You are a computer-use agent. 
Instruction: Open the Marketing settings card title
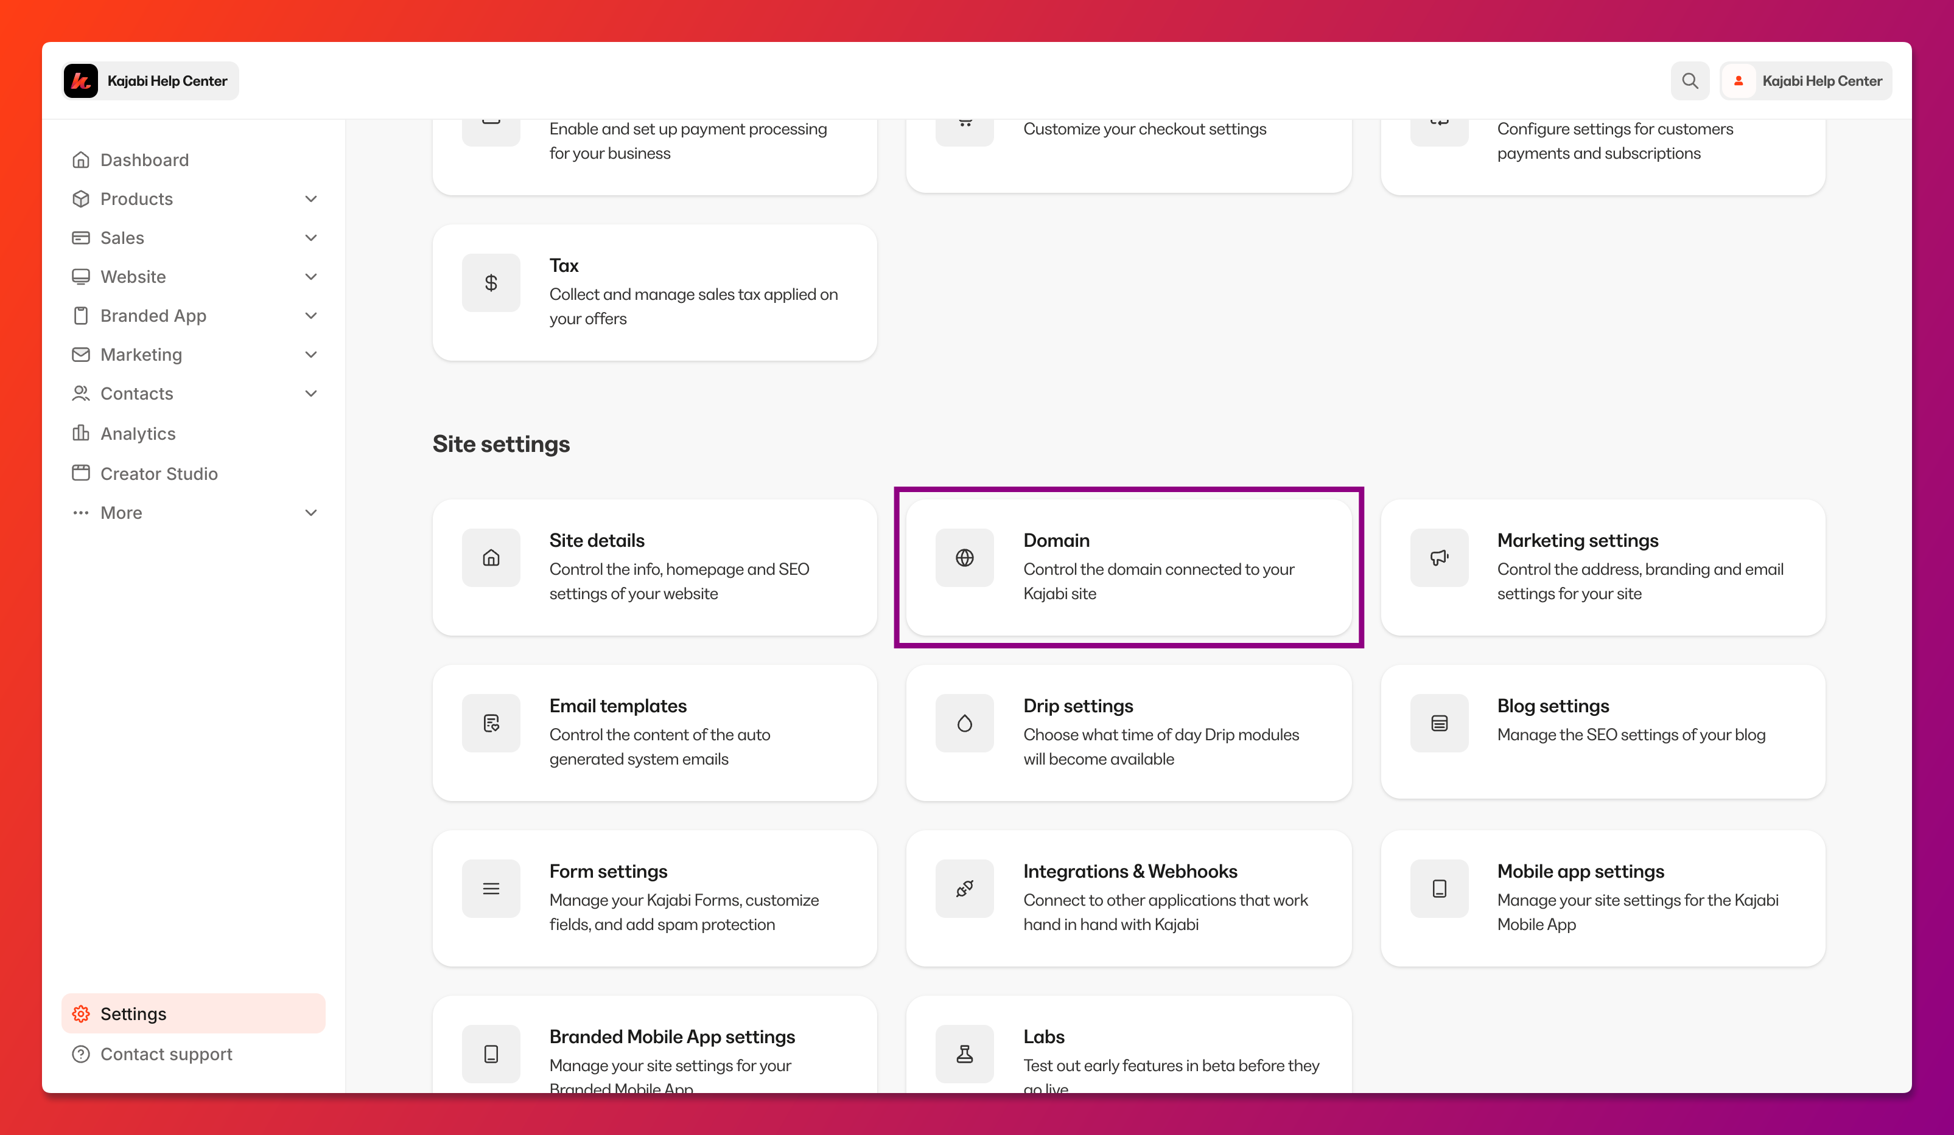[1577, 540]
